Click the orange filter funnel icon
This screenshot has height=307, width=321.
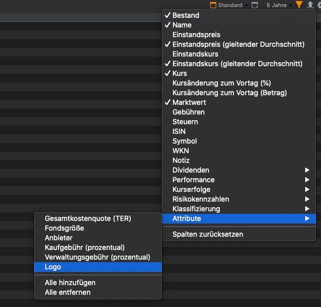(x=299, y=5)
